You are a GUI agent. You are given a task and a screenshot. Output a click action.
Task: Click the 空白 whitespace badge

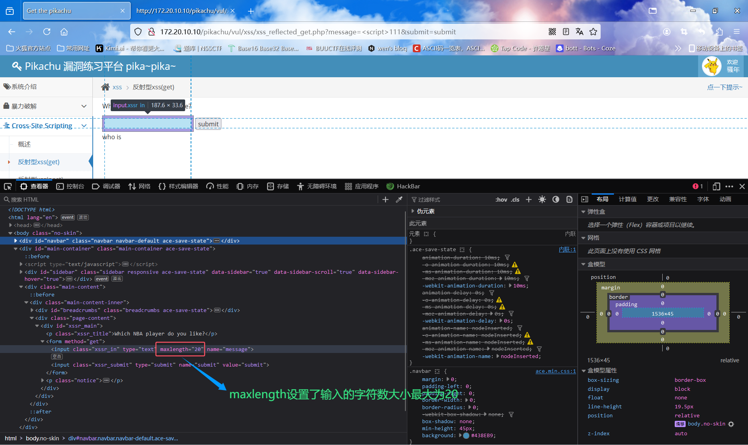57,357
